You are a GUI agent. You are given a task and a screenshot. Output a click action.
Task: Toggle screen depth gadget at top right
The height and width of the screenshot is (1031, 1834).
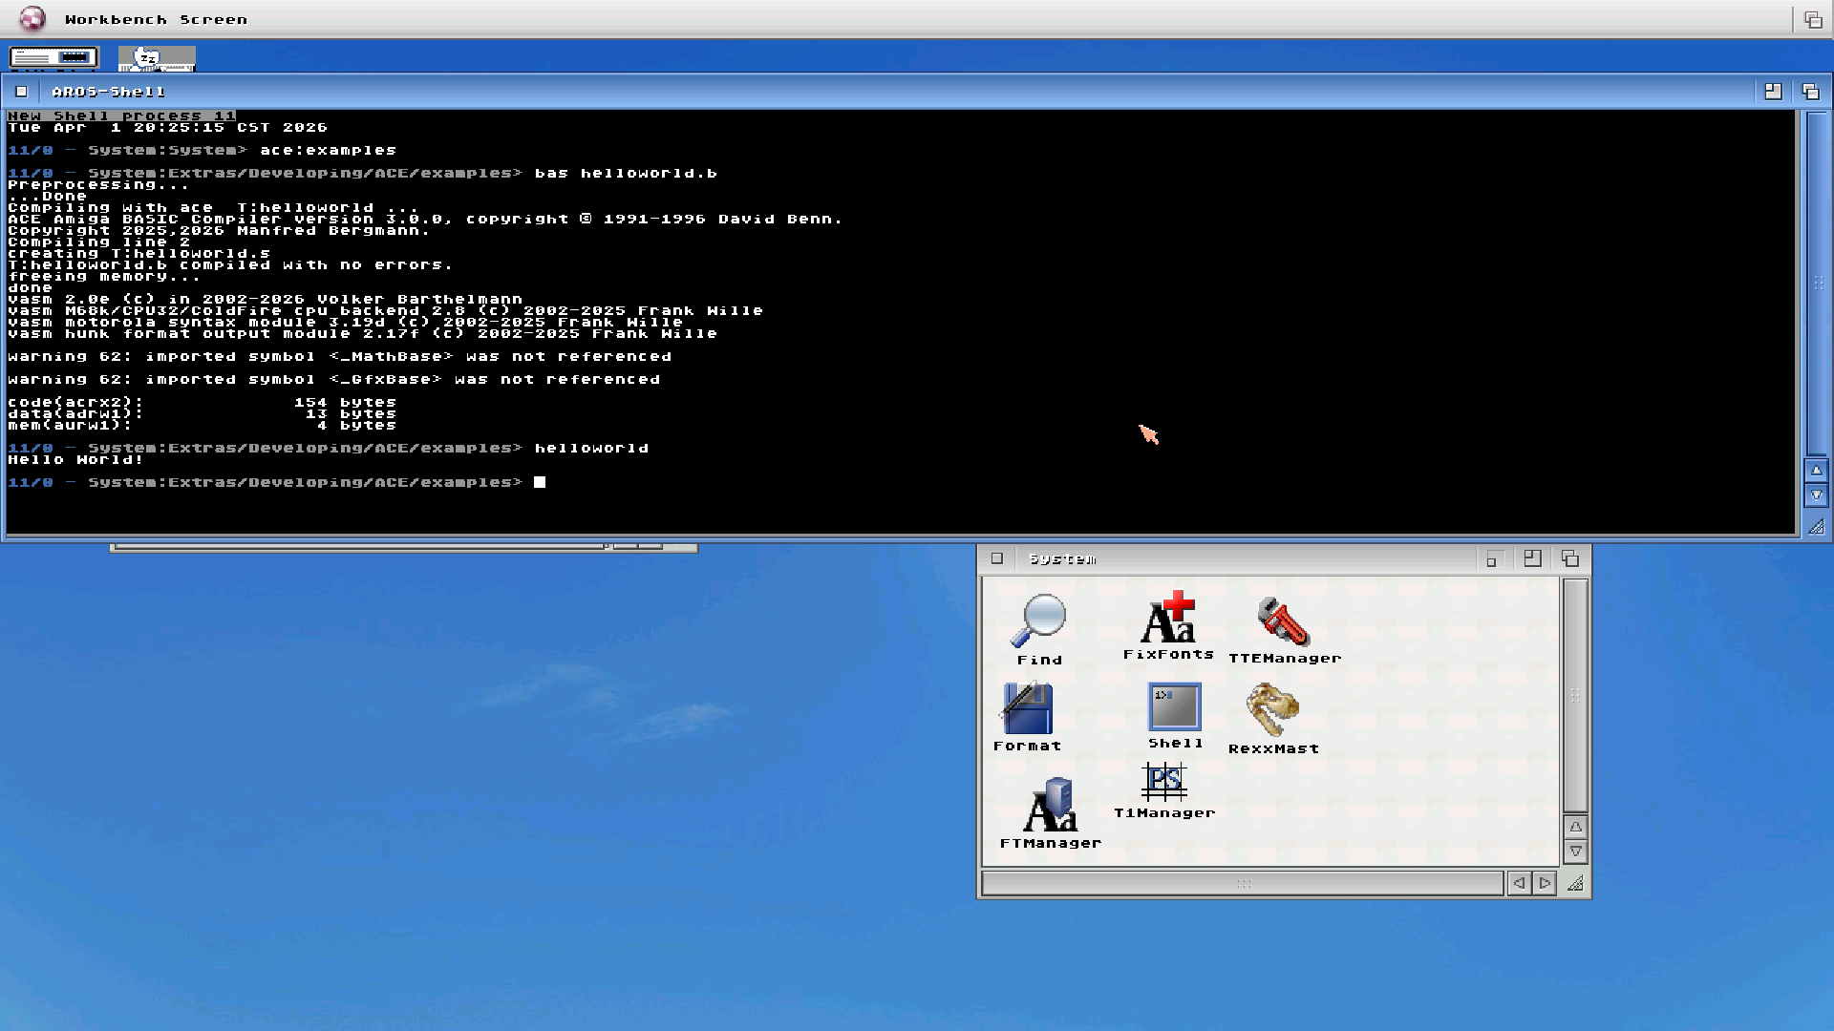pyautogui.click(x=1812, y=19)
